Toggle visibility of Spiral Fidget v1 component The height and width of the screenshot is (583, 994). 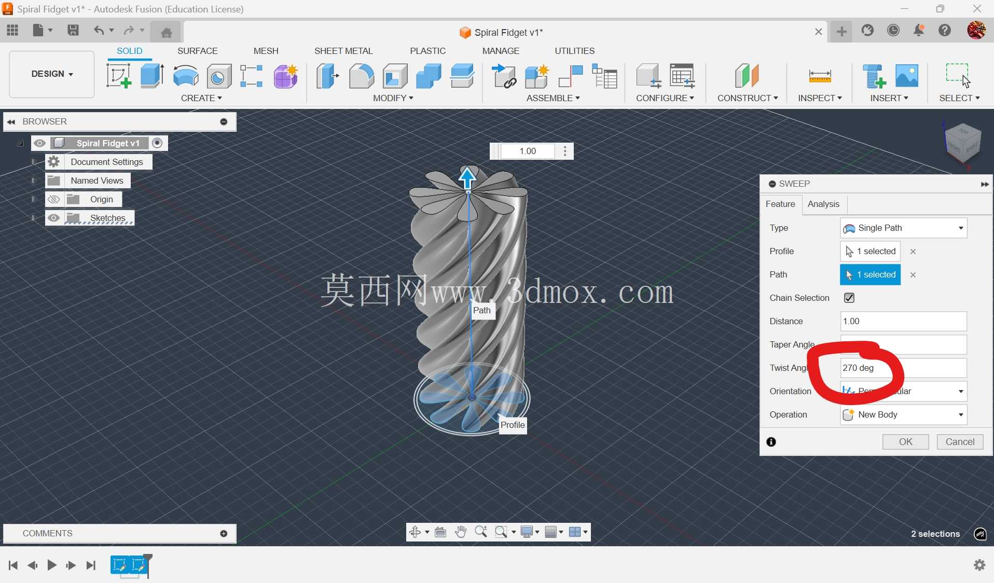click(40, 143)
